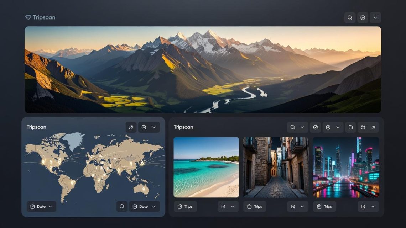Expand the chevron next to the trips panel search
The width and height of the screenshot is (406, 228).
click(x=302, y=127)
